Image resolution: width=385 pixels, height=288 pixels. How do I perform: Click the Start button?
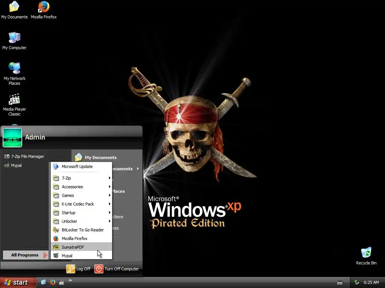17,282
